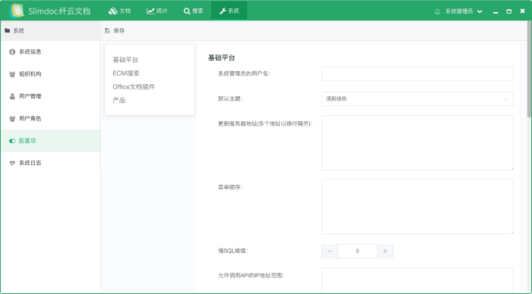Screen dimensions: 532x294
Task: Go to the 搜索 search tab
Action: point(193,11)
